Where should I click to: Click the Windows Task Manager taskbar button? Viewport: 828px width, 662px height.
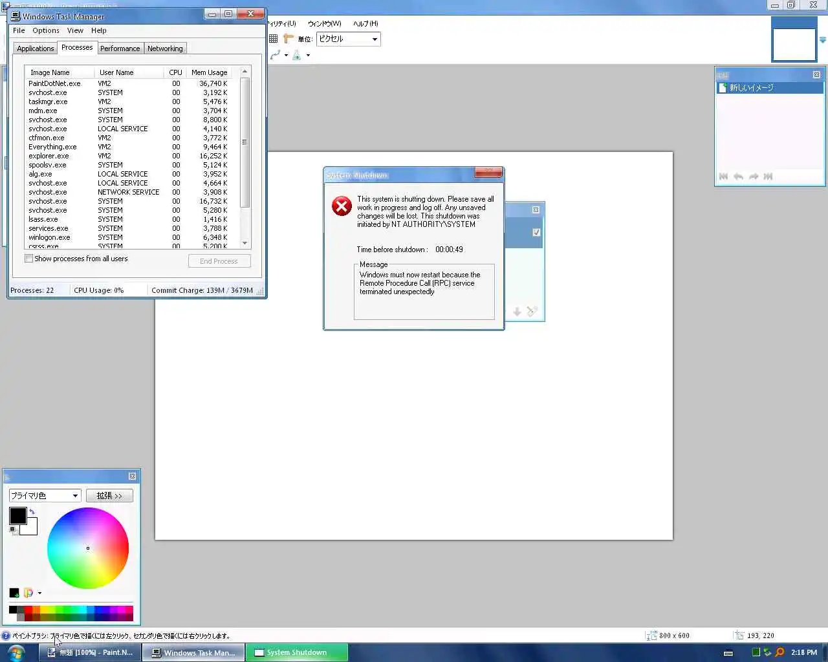[x=193, y=652]
